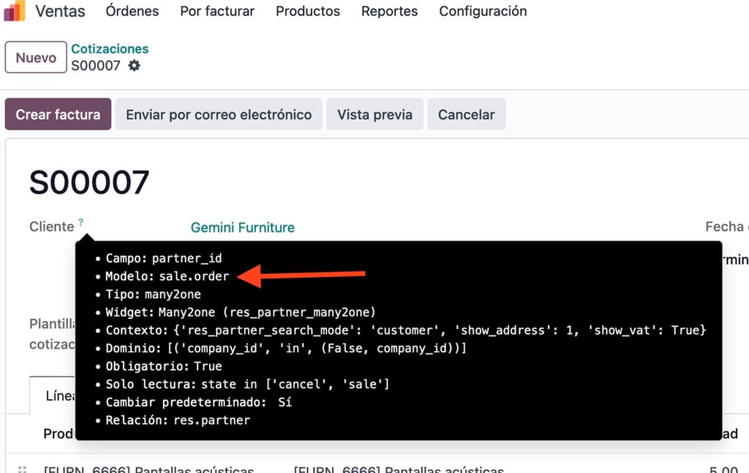Open the Ventas menu

point(60,11)
